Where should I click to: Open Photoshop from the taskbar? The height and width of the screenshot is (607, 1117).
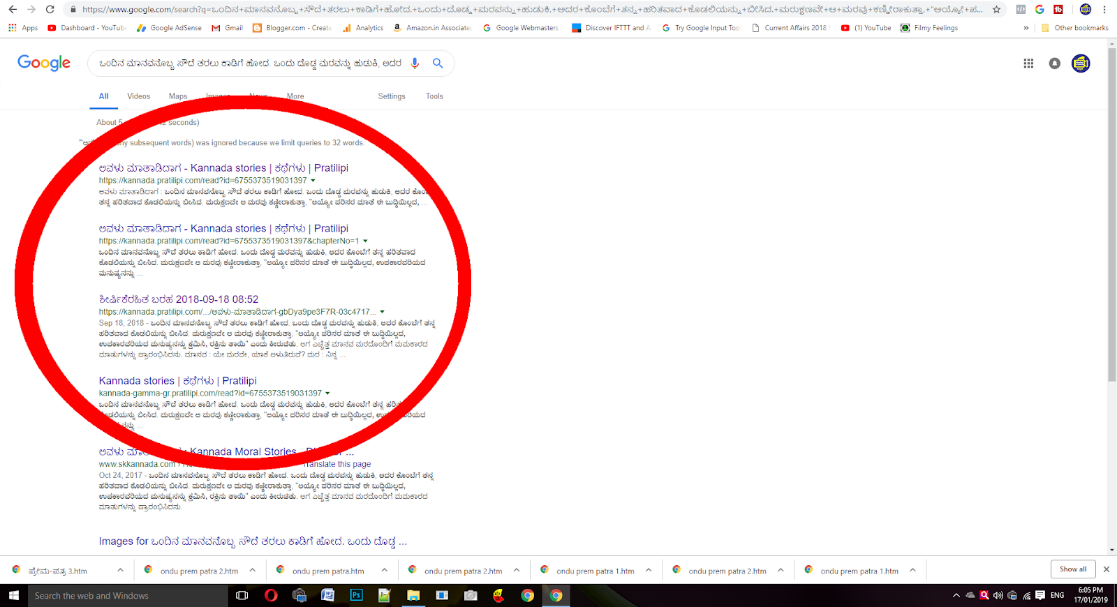click(356, 596)
